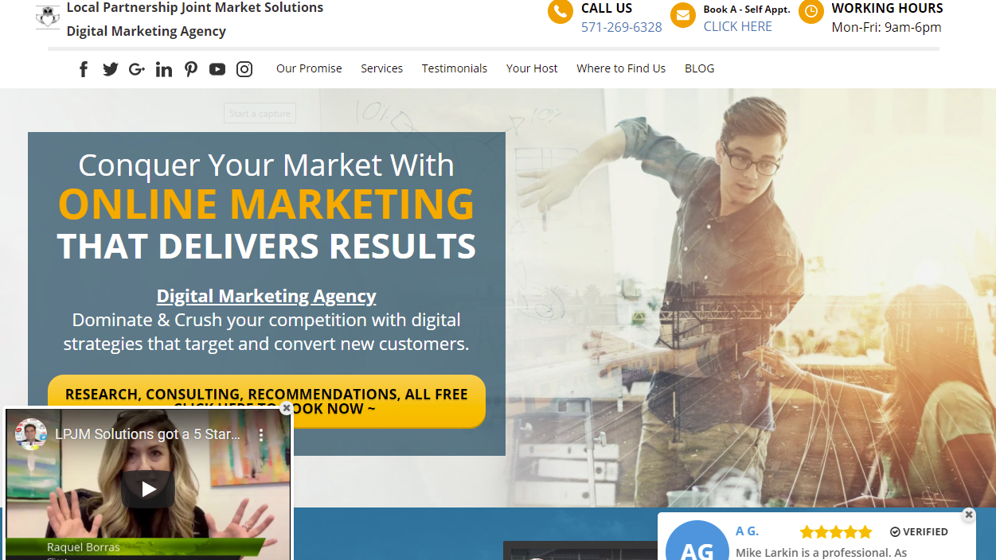Screen dimensions: 996x560
Task: Go to Testimonials in the navigation
Action: [x=455, y=68]
